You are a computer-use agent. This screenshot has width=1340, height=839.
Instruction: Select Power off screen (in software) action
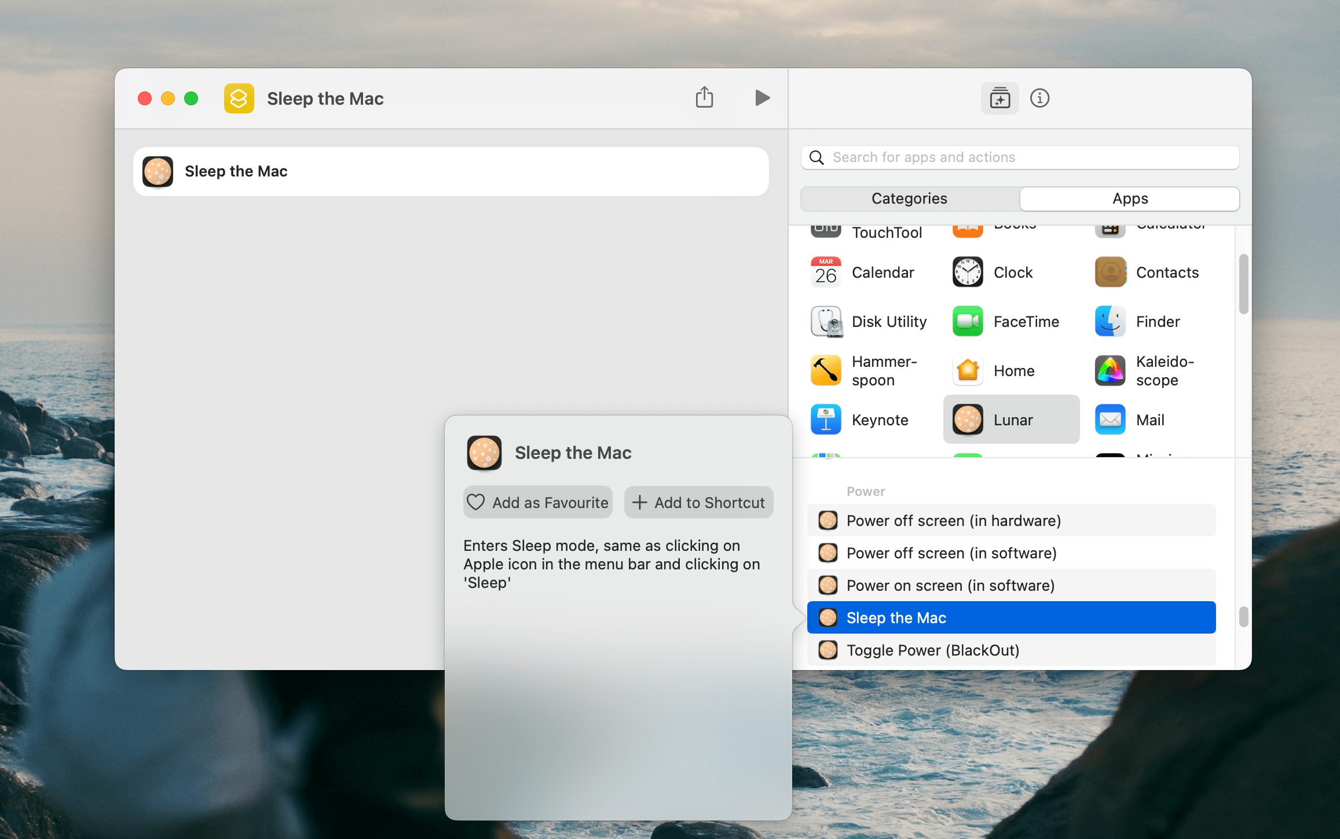click(x=1011, y=553)
